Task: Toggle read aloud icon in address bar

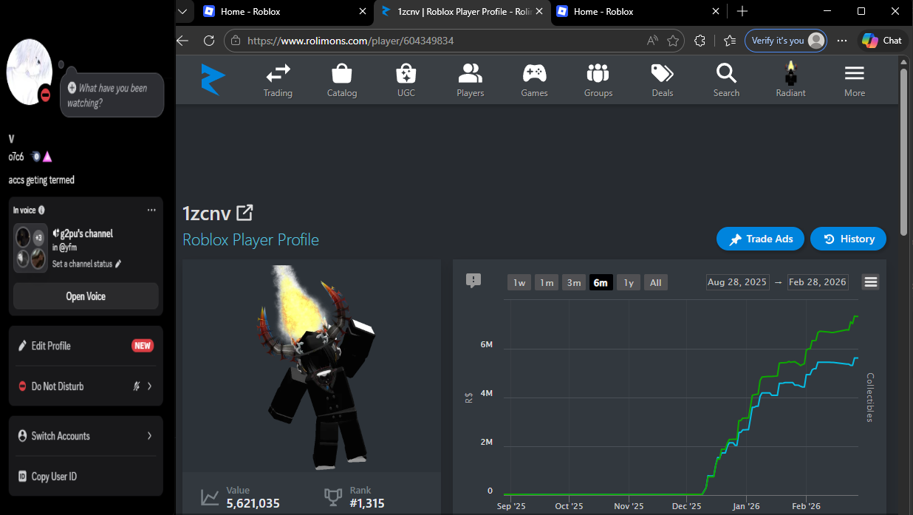Action: [652, 41]
